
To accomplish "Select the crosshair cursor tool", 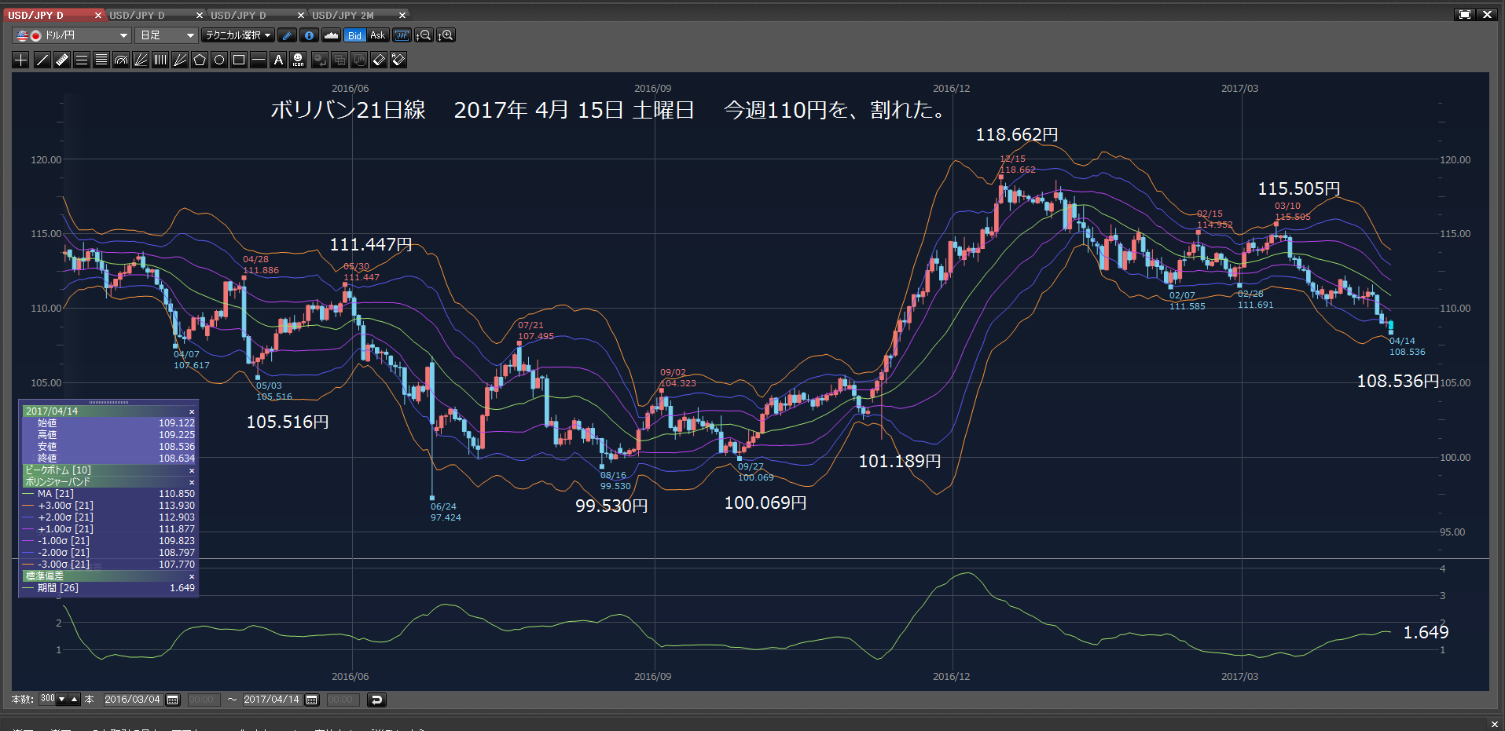I will click(21, 60).
